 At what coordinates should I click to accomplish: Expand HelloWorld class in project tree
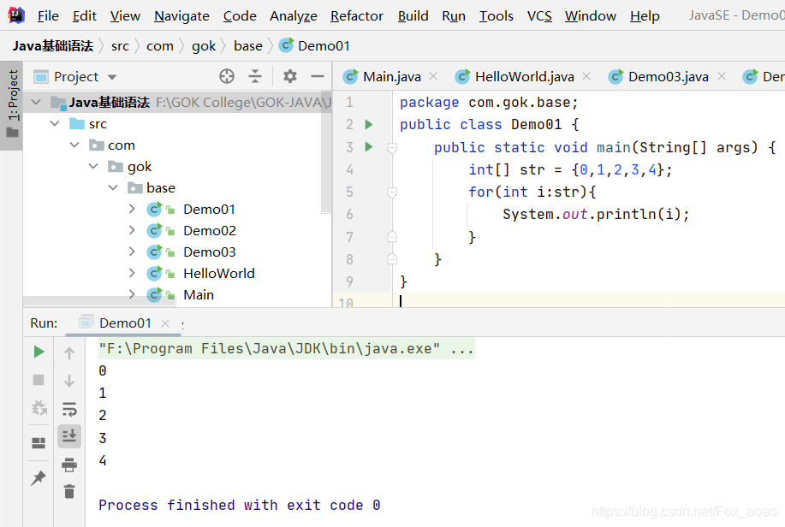tap(132, 273)
